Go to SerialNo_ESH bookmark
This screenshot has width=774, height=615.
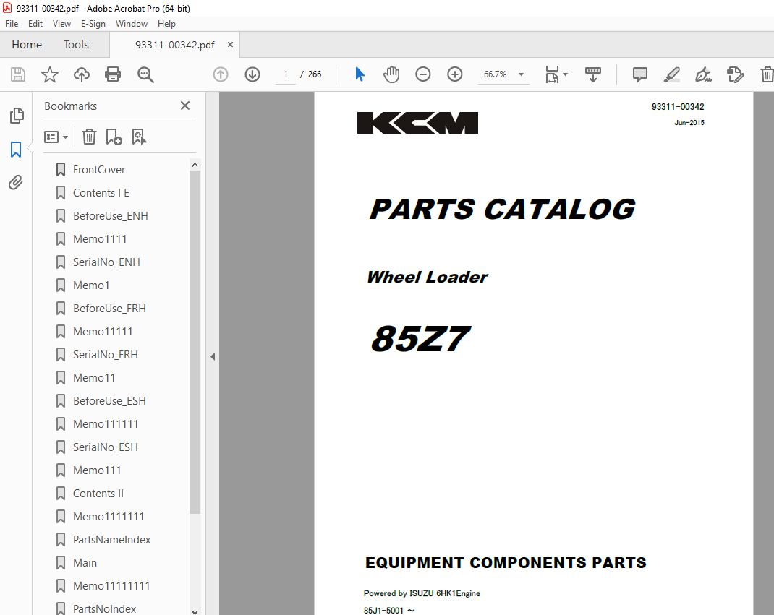(105, 447)
